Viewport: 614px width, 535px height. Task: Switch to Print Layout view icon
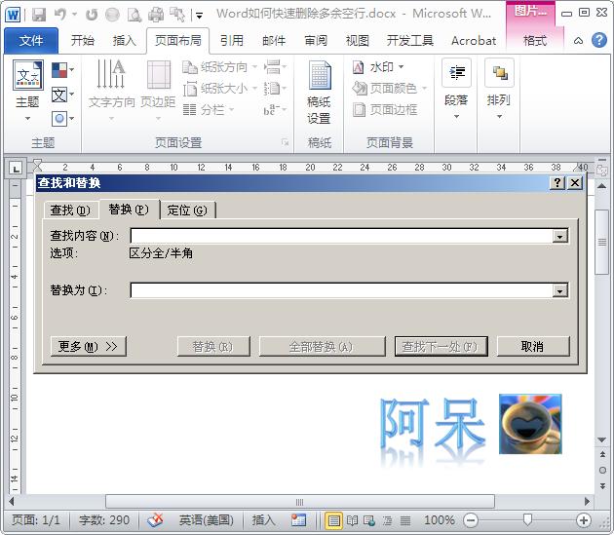tap(334, 520)
